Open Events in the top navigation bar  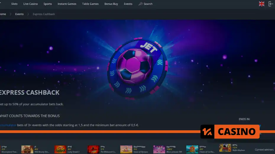pos(128,4)
